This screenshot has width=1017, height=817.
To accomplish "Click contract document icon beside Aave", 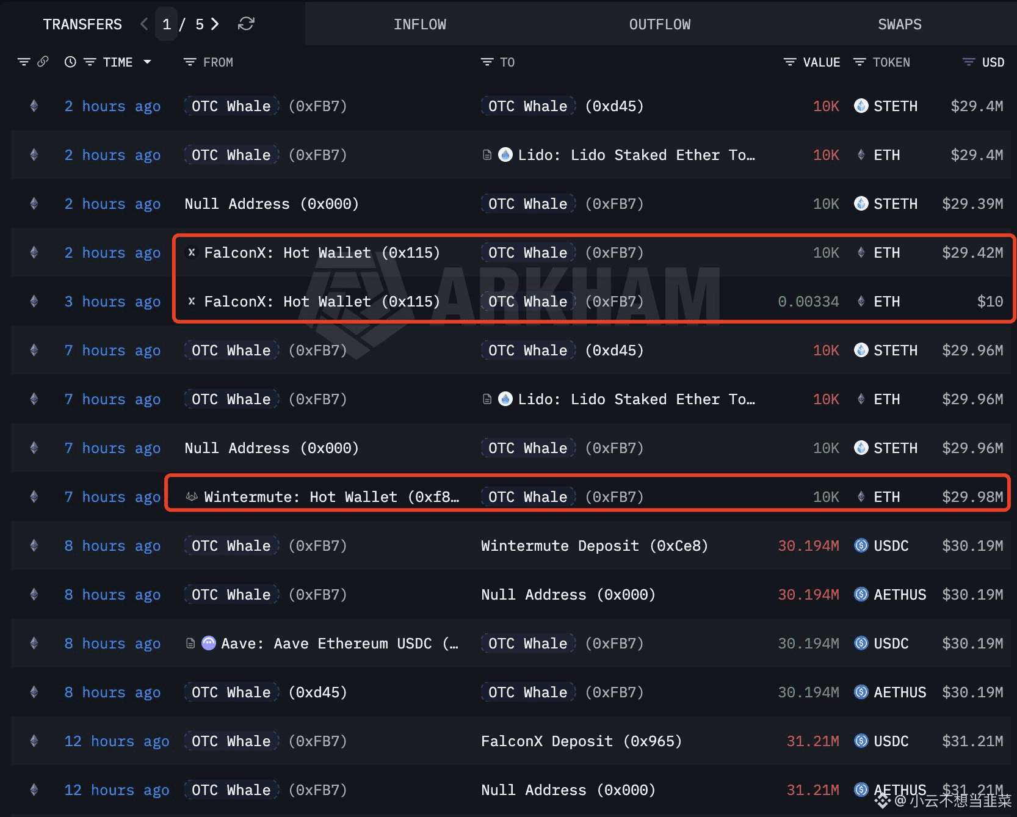I will [x=190, y=643].
